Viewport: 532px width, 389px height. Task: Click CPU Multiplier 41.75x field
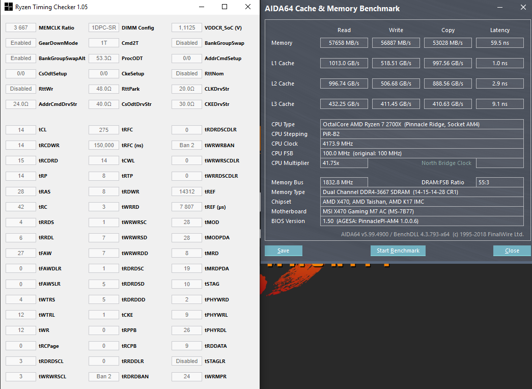[344, 163]
